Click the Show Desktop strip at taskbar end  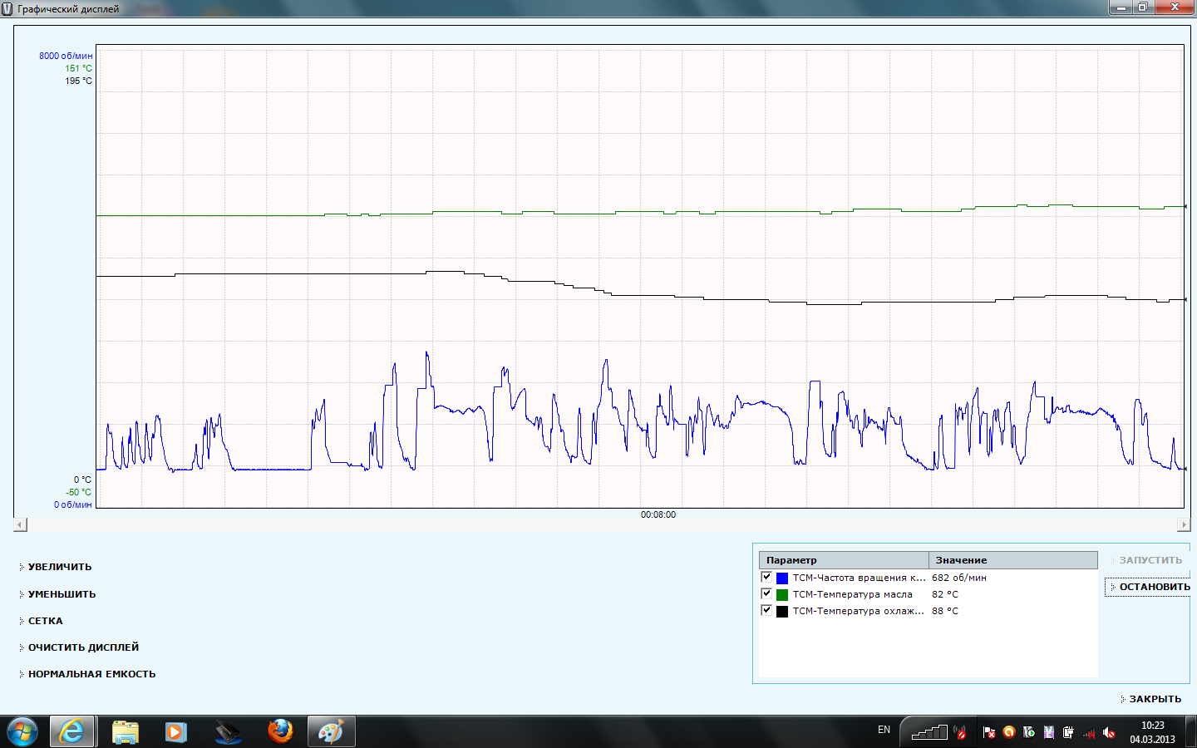click(1191, 731)
